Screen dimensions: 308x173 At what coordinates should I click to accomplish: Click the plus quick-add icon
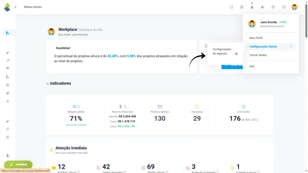point(242,7)
